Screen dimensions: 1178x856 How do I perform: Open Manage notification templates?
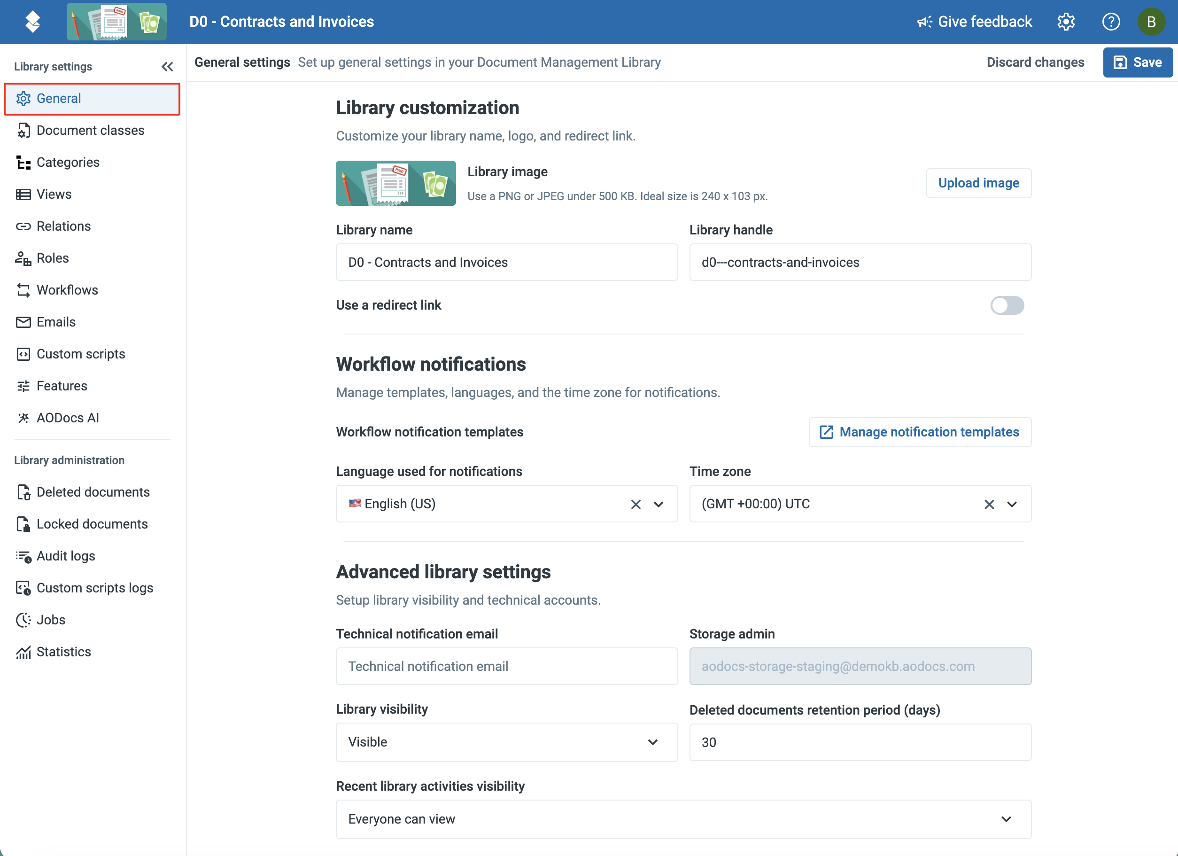pyautogui.click(x=920, y=432)
